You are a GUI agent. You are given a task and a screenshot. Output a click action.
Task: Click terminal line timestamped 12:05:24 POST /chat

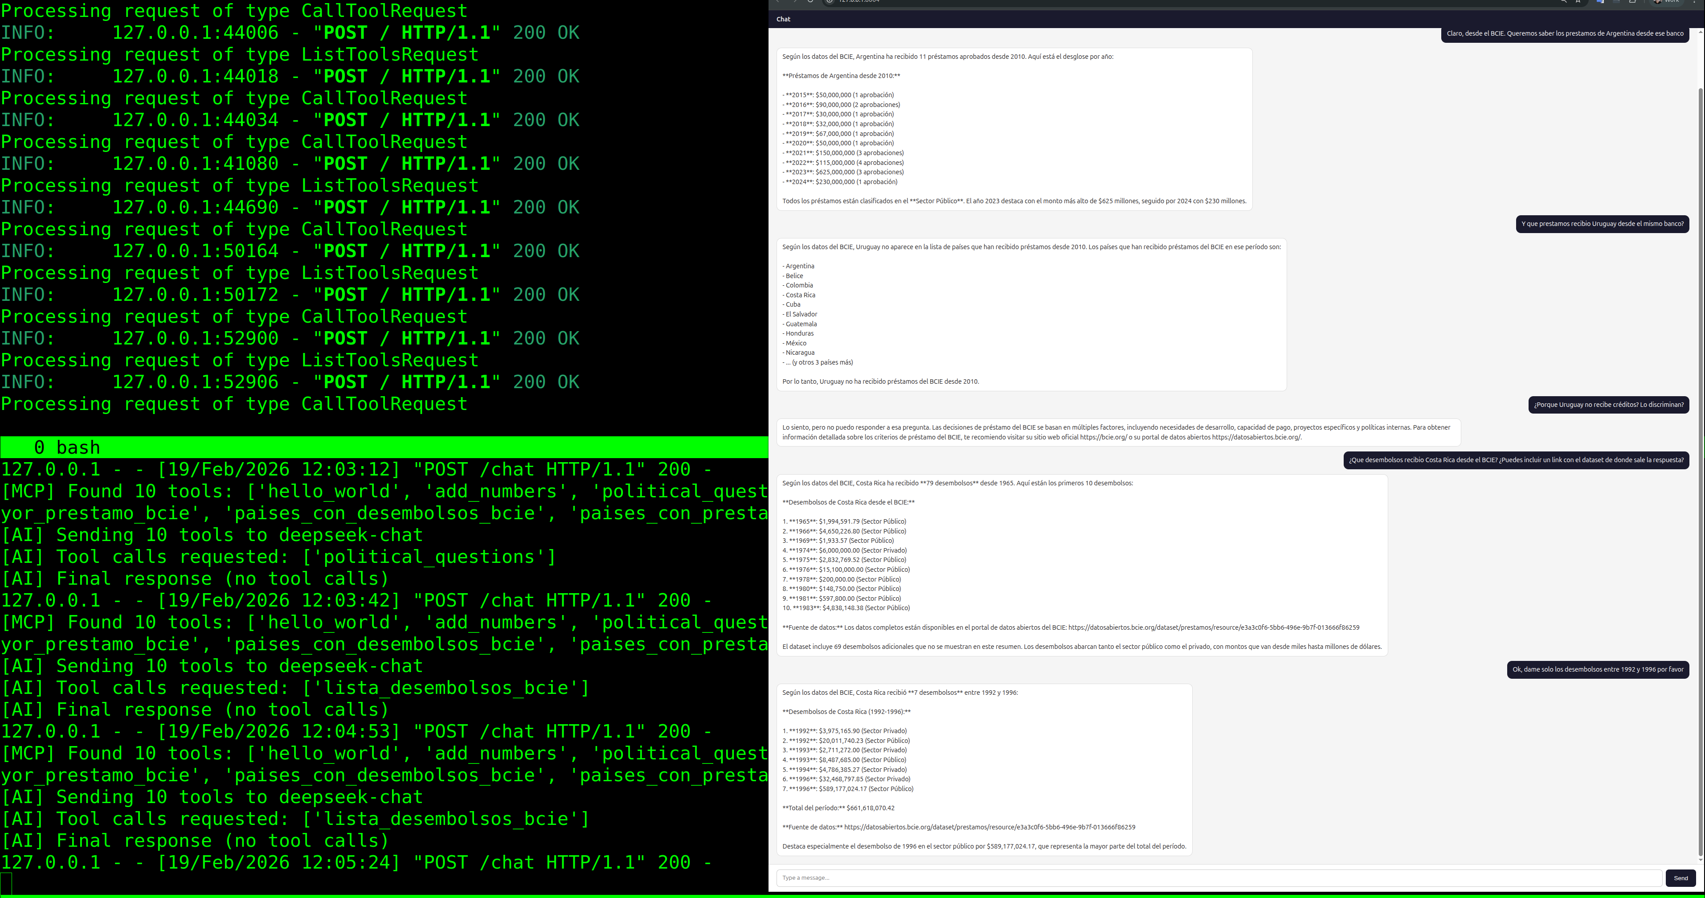356,863
